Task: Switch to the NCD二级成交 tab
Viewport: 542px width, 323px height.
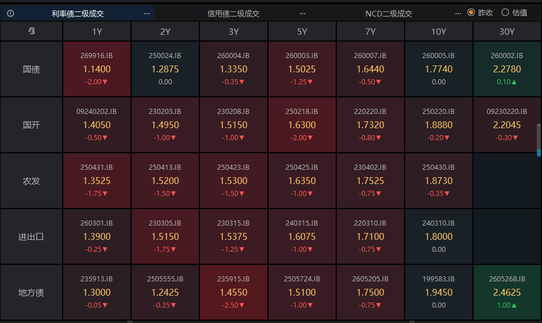Action: tap(388, 13)
